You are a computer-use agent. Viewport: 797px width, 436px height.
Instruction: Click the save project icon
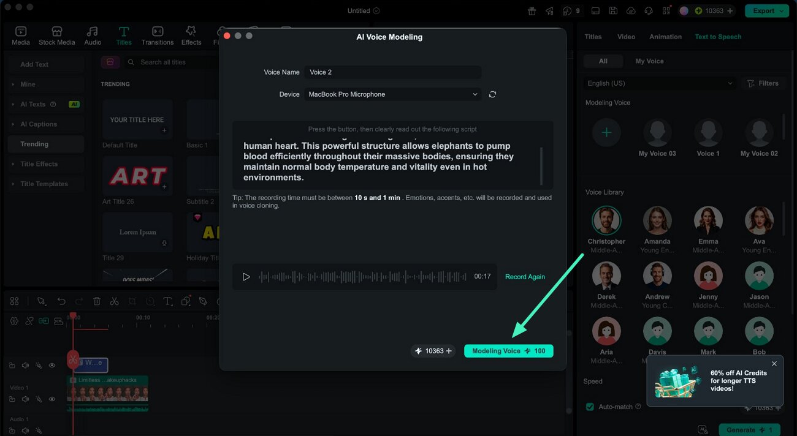613,10
